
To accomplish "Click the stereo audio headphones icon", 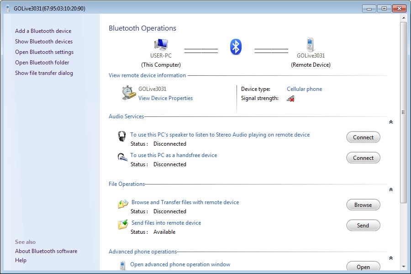I will click(x=121, y=136).
